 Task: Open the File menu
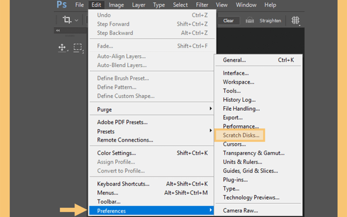tap(79, 5)
